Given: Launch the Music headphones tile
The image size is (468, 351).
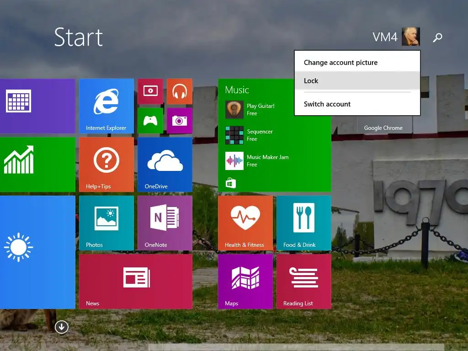Looking at the screenshot, I should 179,91.
